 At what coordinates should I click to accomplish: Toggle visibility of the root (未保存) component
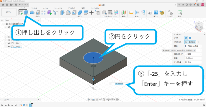point(7,24)
